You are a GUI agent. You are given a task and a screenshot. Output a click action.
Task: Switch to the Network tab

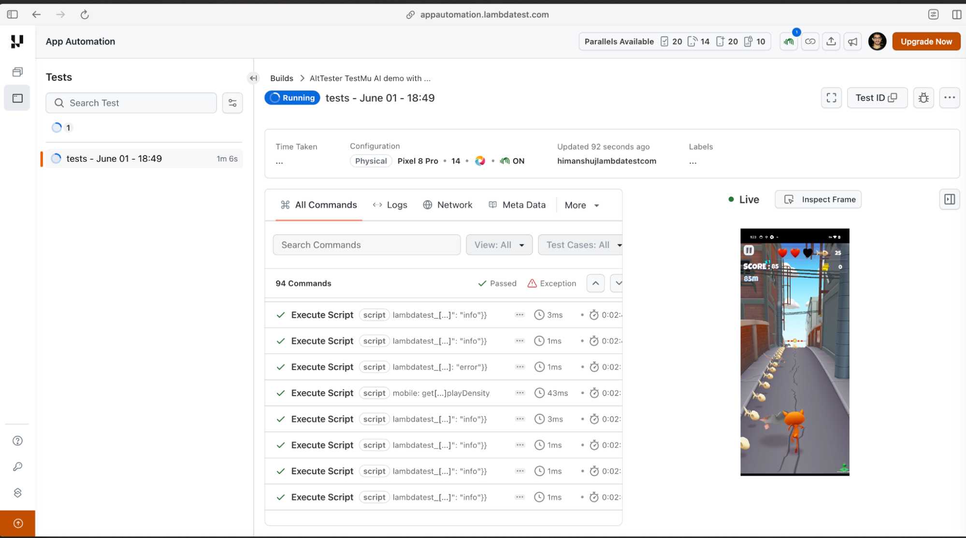tap(447, 205)
